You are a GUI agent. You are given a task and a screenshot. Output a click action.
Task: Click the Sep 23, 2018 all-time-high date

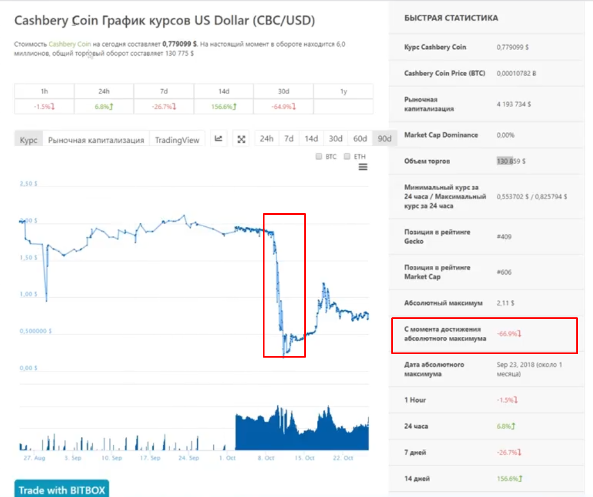(529, 369)
